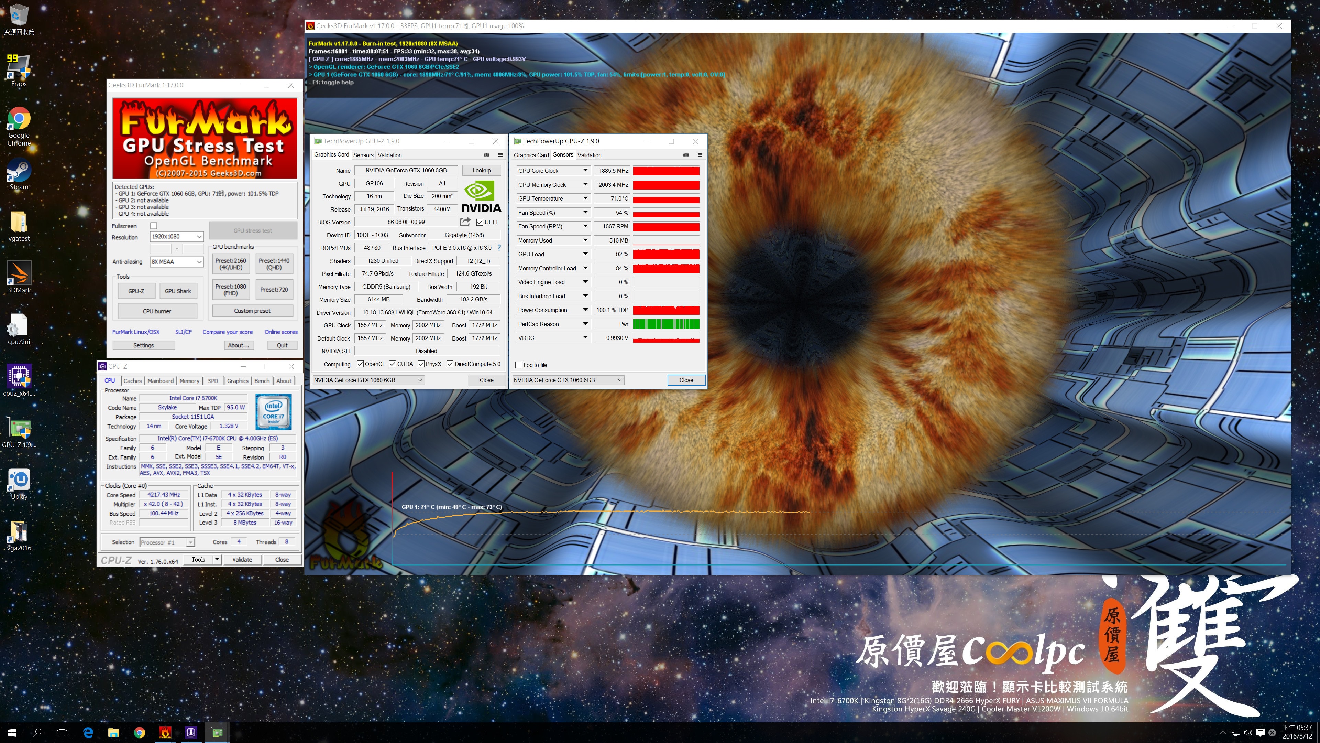The height and width of the screenshot is (743, 1320).
Task: Open the Resolution dropdown in FurMark
Action: tap(177, 236)
